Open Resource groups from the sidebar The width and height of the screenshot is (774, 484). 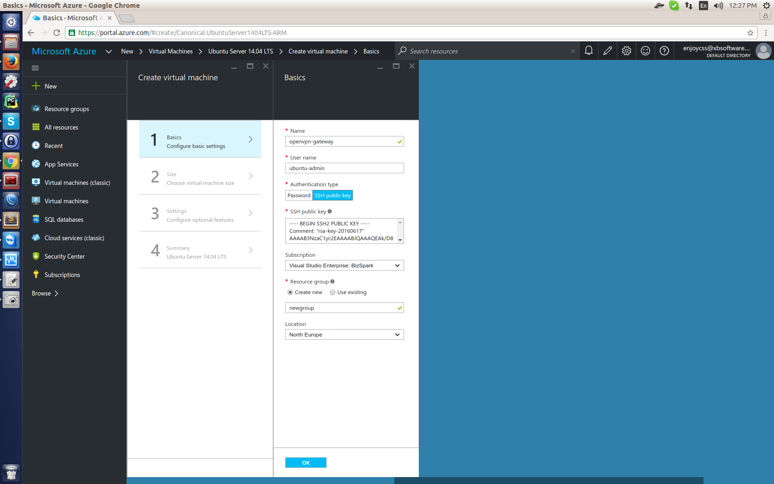tap(66, 108)
